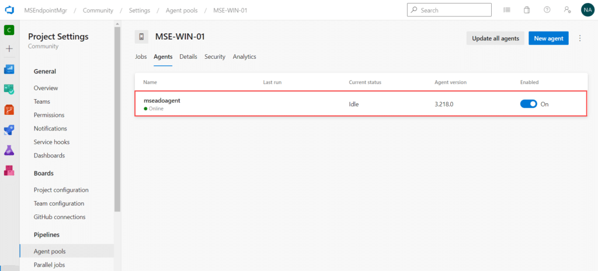The height and width of the screenshot is (271, 598).
Task: Open the user settings icon
Action: tap(567, 10)
